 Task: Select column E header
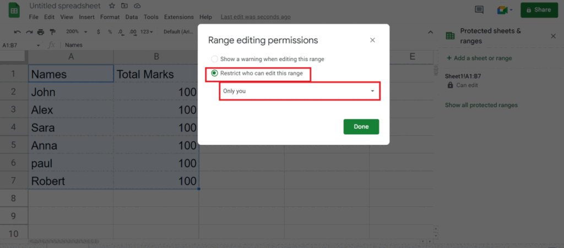tap(412, 57)
